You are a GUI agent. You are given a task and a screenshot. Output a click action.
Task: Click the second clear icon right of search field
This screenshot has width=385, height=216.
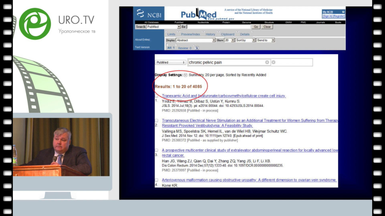click(x=273, y=62)
